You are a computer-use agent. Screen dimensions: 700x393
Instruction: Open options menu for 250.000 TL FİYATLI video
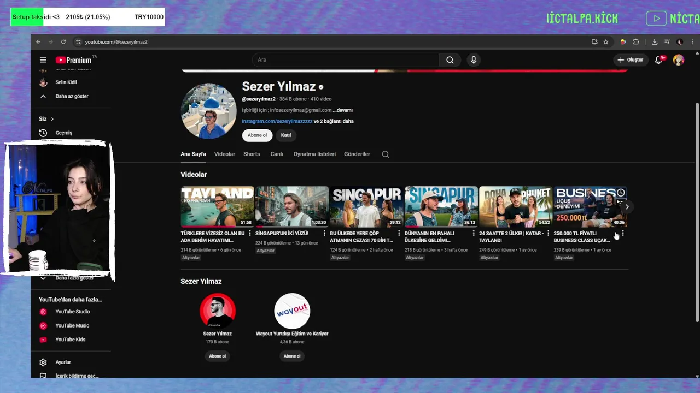[622, 234]
